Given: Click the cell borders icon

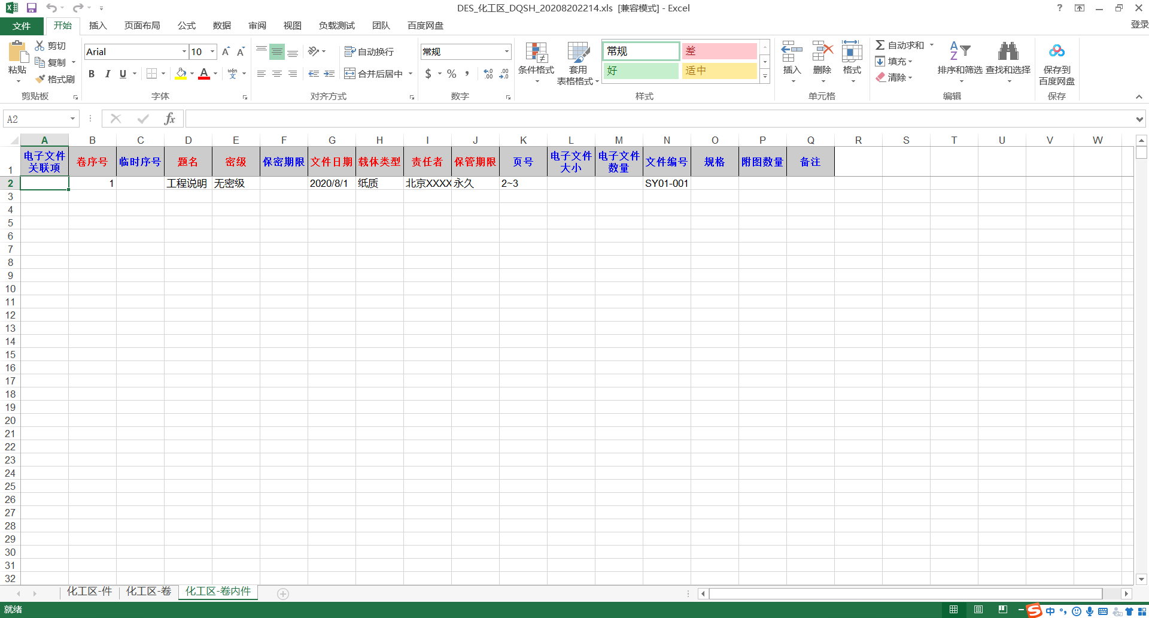Looking at the screenshot, I should [x=151, y=74].
